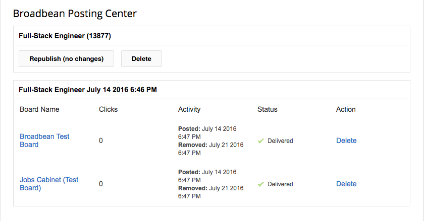The height and width of the screenshot is (221, 424).
Task: Select the Full-Stack Engineer (13877) panel heading
Action: 65,36
